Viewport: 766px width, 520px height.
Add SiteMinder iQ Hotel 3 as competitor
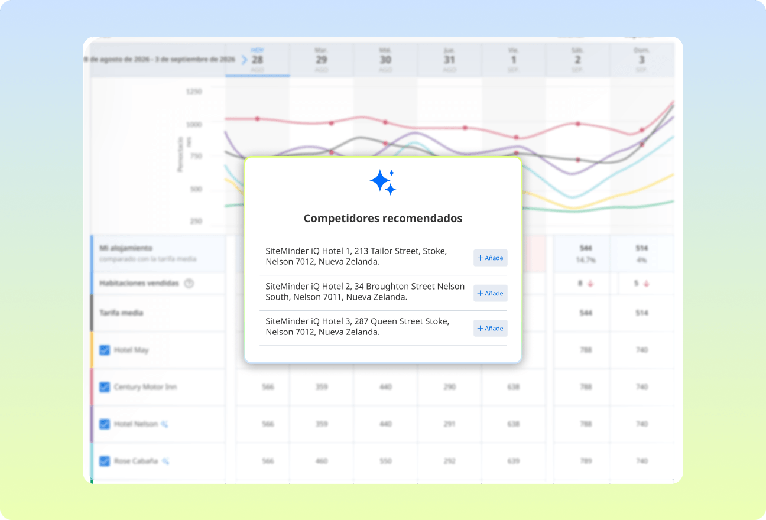pyautogui.click(x=490, y=328)
